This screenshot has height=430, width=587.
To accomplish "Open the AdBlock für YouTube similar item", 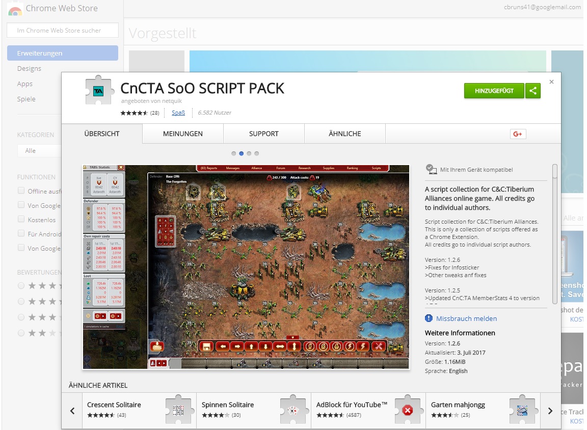I will (368, 411).
